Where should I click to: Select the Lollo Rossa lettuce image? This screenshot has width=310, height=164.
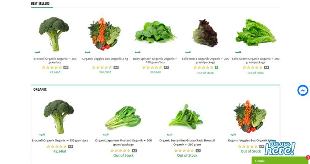pos(205,33)
